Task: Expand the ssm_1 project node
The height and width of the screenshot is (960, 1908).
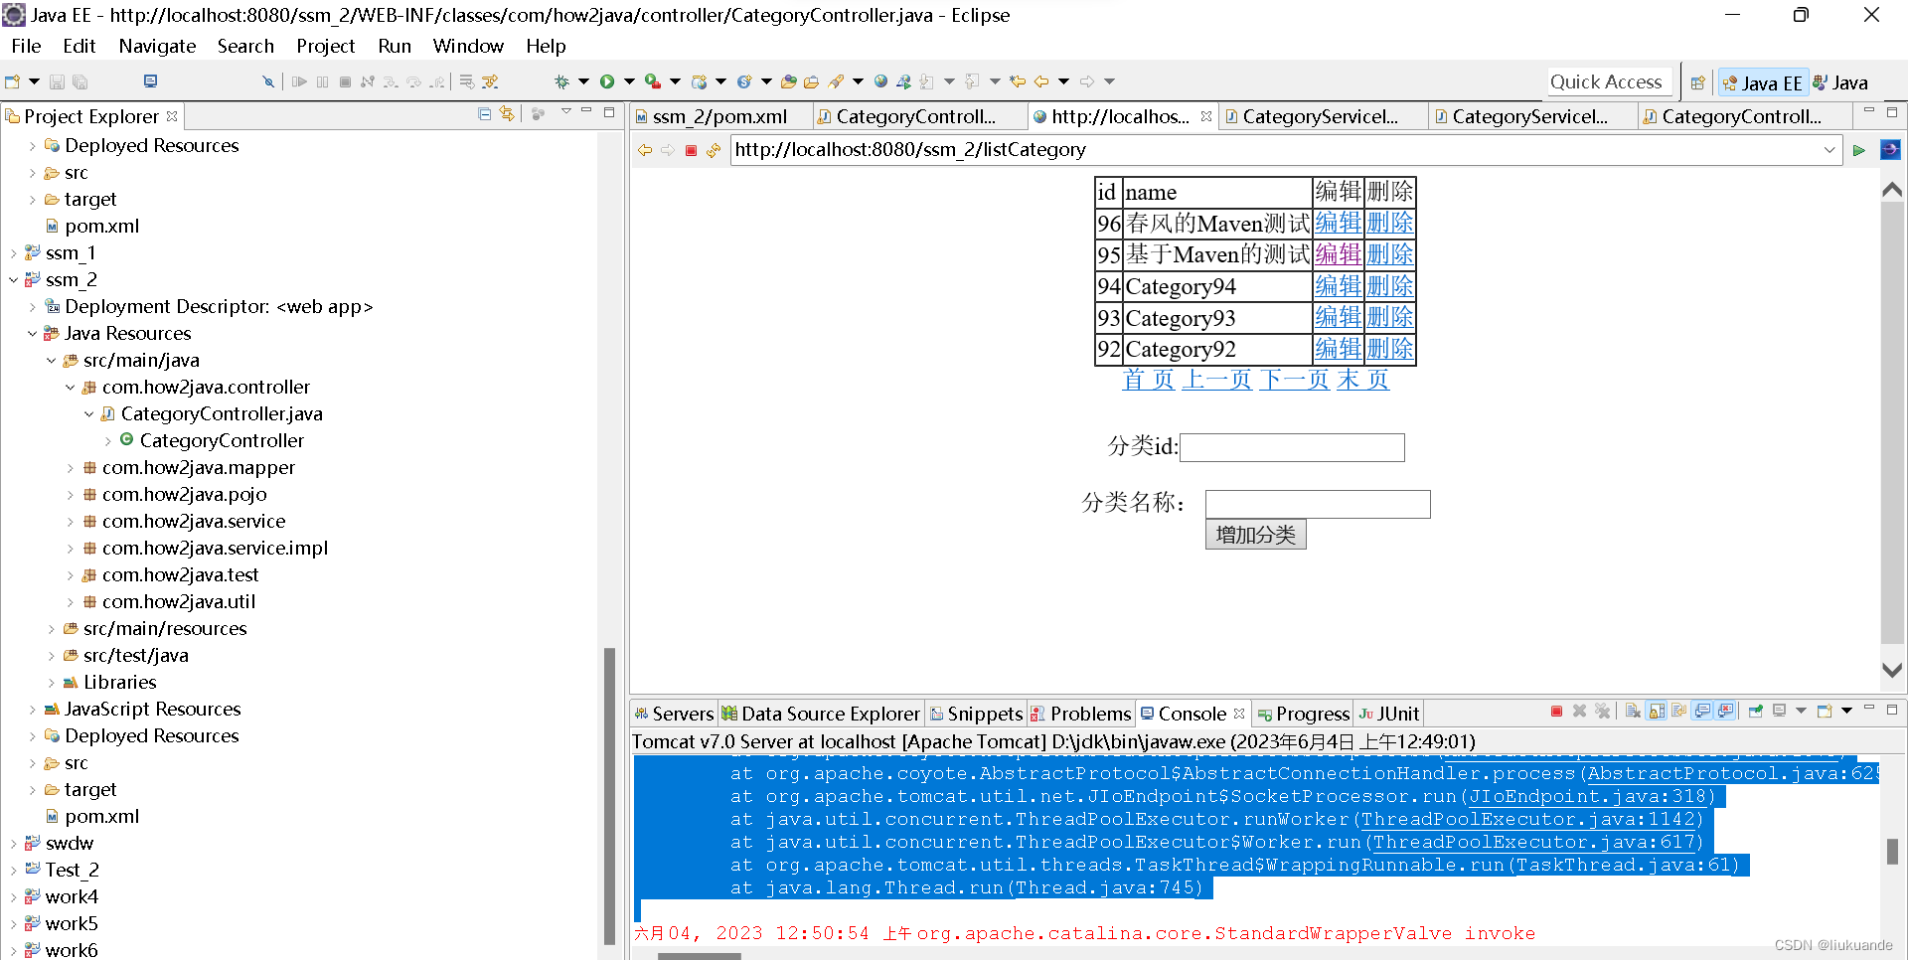Action: [x=13, y=253]
